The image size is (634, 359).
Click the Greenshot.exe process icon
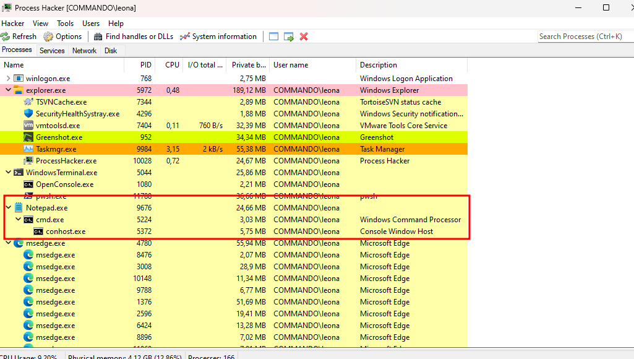pos(28,137)
